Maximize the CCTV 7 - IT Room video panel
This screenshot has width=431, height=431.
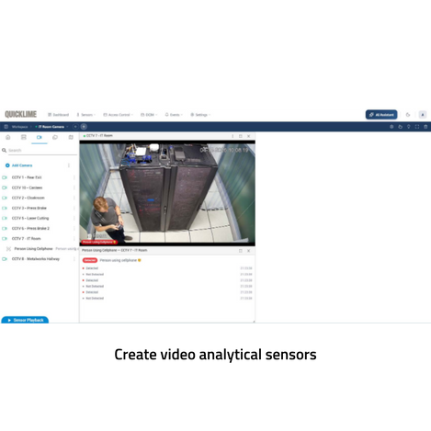click(241, 136)
